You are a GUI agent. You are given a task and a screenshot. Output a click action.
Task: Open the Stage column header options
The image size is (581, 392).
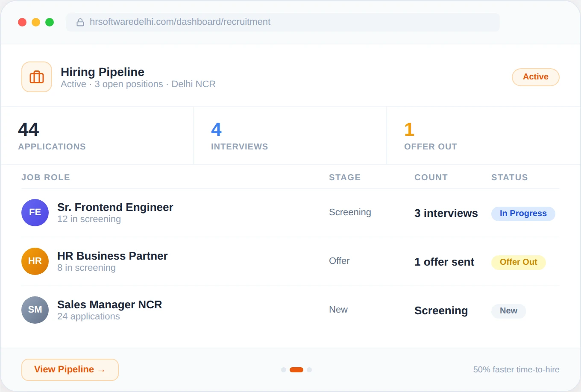345,177
